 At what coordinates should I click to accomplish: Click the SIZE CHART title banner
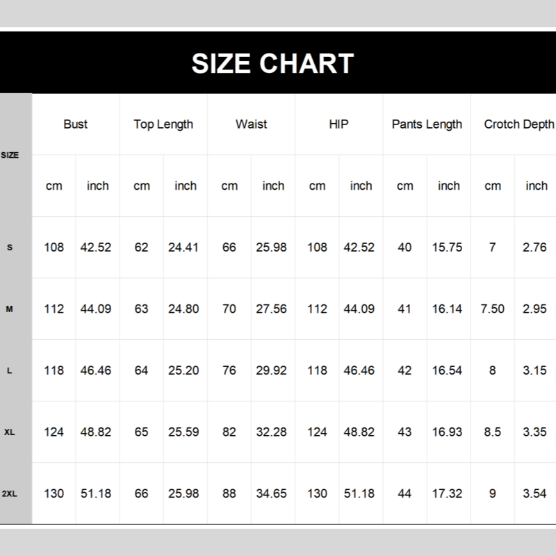(x=272, y=63)
